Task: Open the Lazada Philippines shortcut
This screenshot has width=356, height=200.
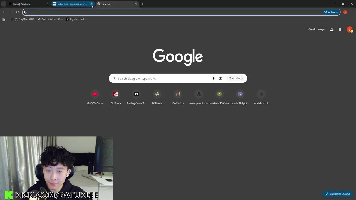Action: [x=240, y=97]
